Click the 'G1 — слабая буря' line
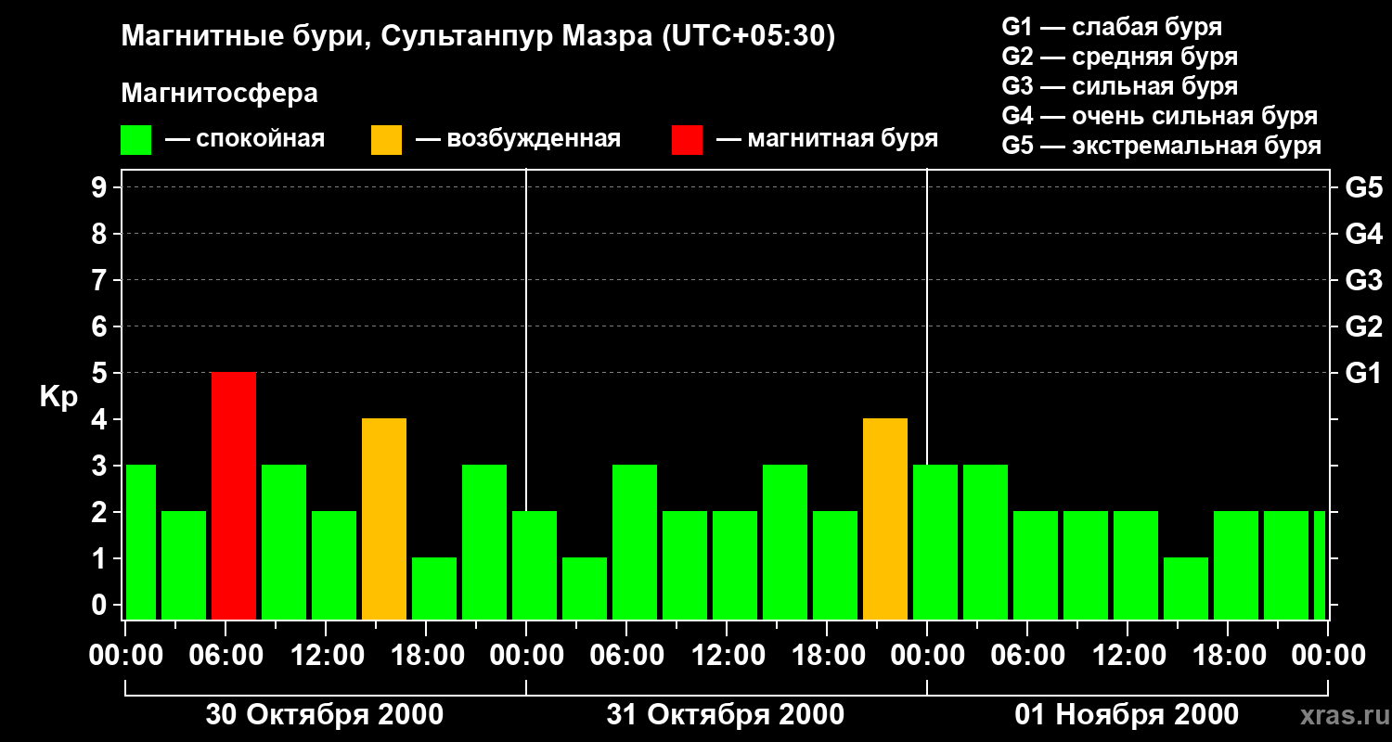1392x742 pixels. (1112, 27)
